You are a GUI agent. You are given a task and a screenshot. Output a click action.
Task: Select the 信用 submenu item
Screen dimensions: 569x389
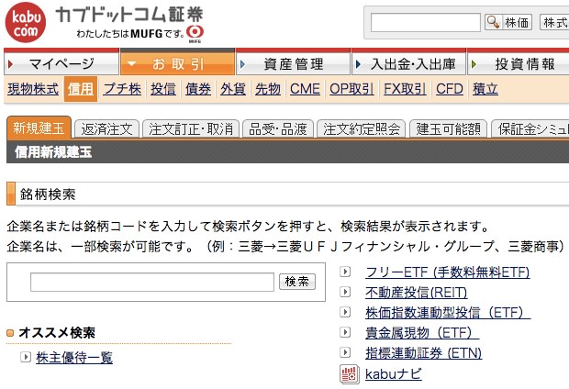coord(81,89)
